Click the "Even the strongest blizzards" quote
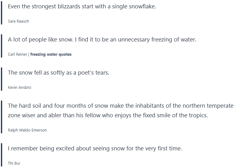 (x=82, y=6)
